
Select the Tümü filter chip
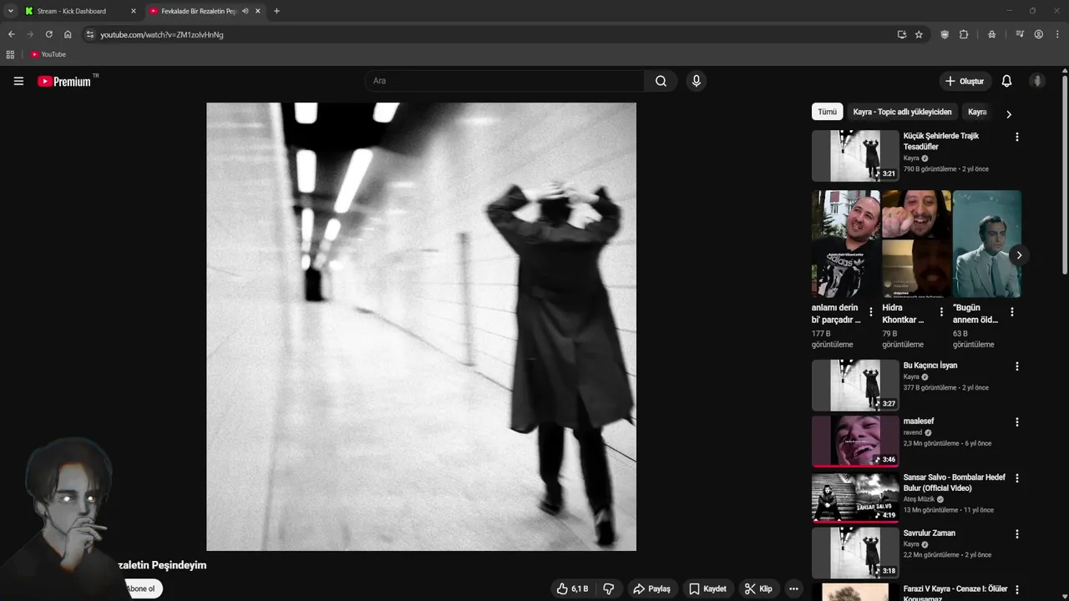click(827, 112)
